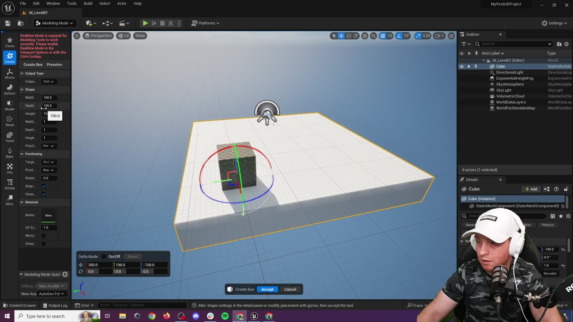Enable the Show wireframe checkbox in Material

click(x=43, y=244)
